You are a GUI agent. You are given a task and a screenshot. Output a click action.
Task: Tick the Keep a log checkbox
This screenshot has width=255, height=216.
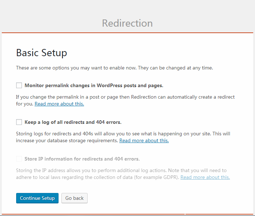[x=19, y=122]
